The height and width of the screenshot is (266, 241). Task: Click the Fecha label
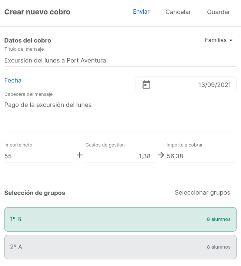[13, 80]
